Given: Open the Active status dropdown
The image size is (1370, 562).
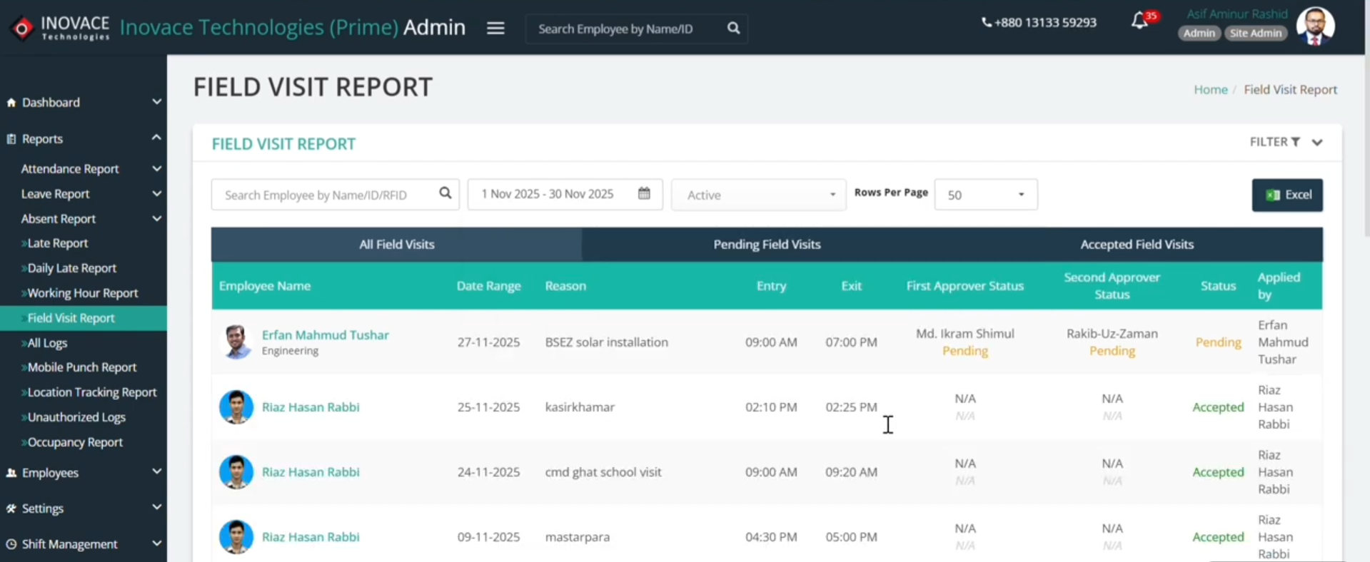Looking at the screenshot, I should 758,195.
